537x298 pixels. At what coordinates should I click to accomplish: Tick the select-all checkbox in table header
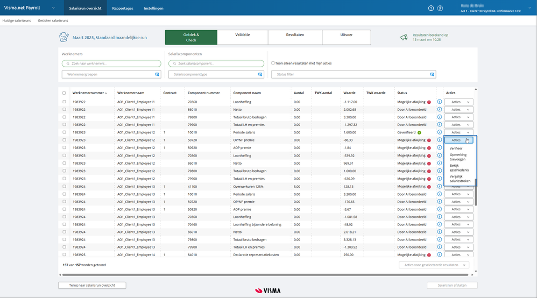64,93
